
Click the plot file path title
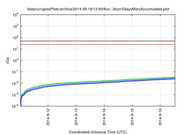98,9
